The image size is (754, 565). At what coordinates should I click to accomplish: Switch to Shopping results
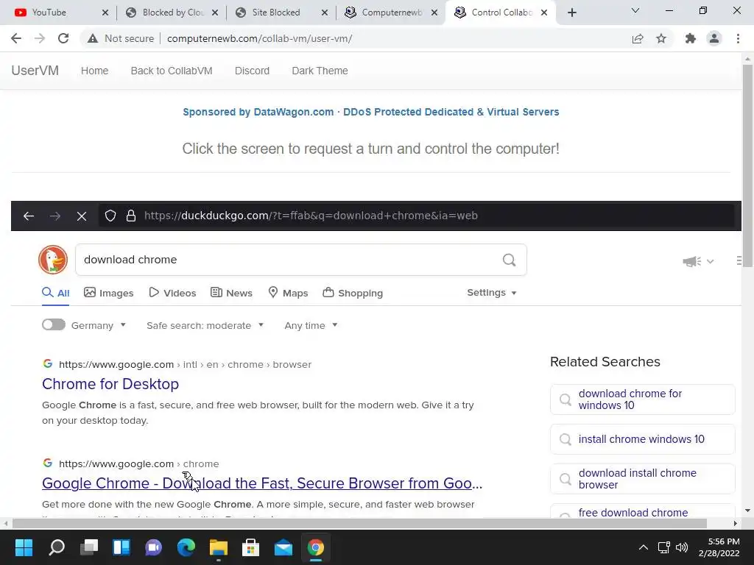tap(353, 293)
